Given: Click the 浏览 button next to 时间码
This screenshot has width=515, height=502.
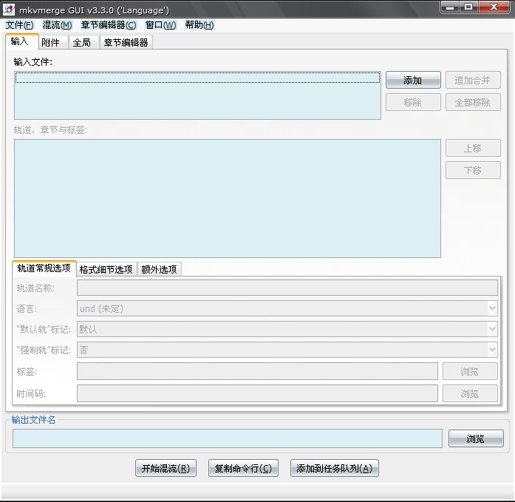Looking at the screenshot, I should coord(470,393).
